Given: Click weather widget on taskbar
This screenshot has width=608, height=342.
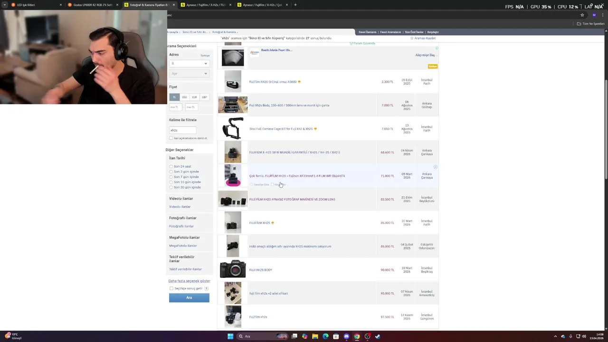Looking at the screenshot, I should 13,336.
